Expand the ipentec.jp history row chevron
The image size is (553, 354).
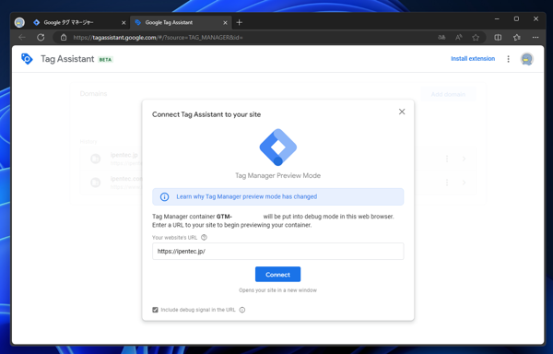(465, 159)
